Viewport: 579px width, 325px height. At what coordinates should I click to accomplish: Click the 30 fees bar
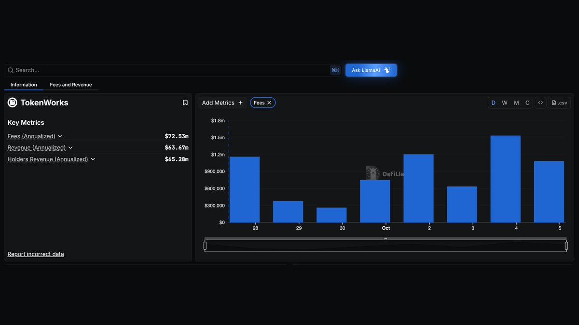click(331, 215)
